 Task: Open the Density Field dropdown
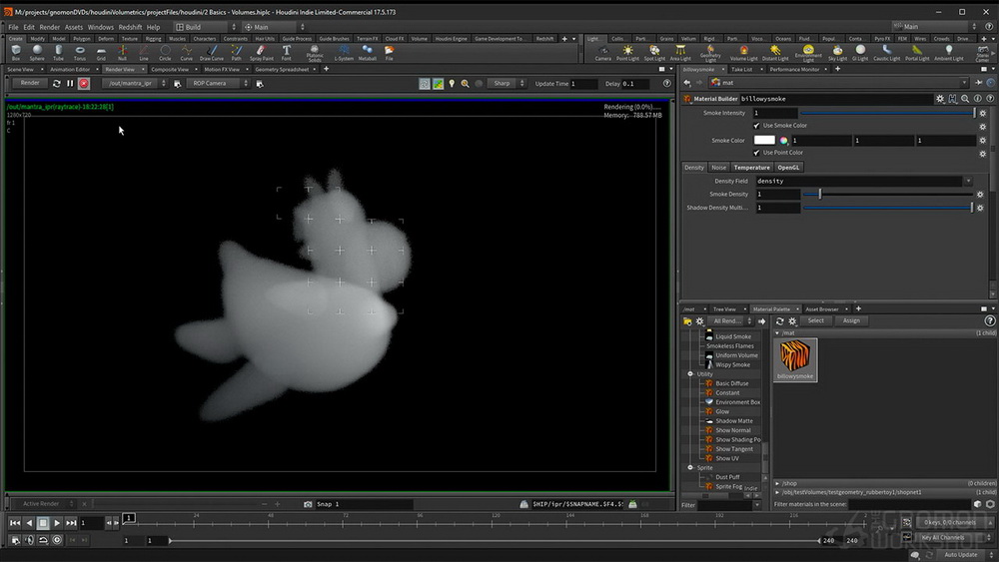click(967, 182)
